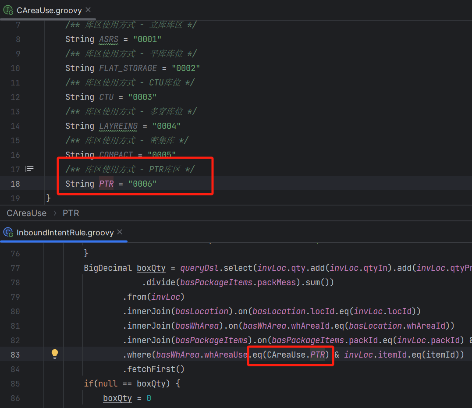Click the BigDecimal type on line 77
472x408 pixels.
coord(108,268)
